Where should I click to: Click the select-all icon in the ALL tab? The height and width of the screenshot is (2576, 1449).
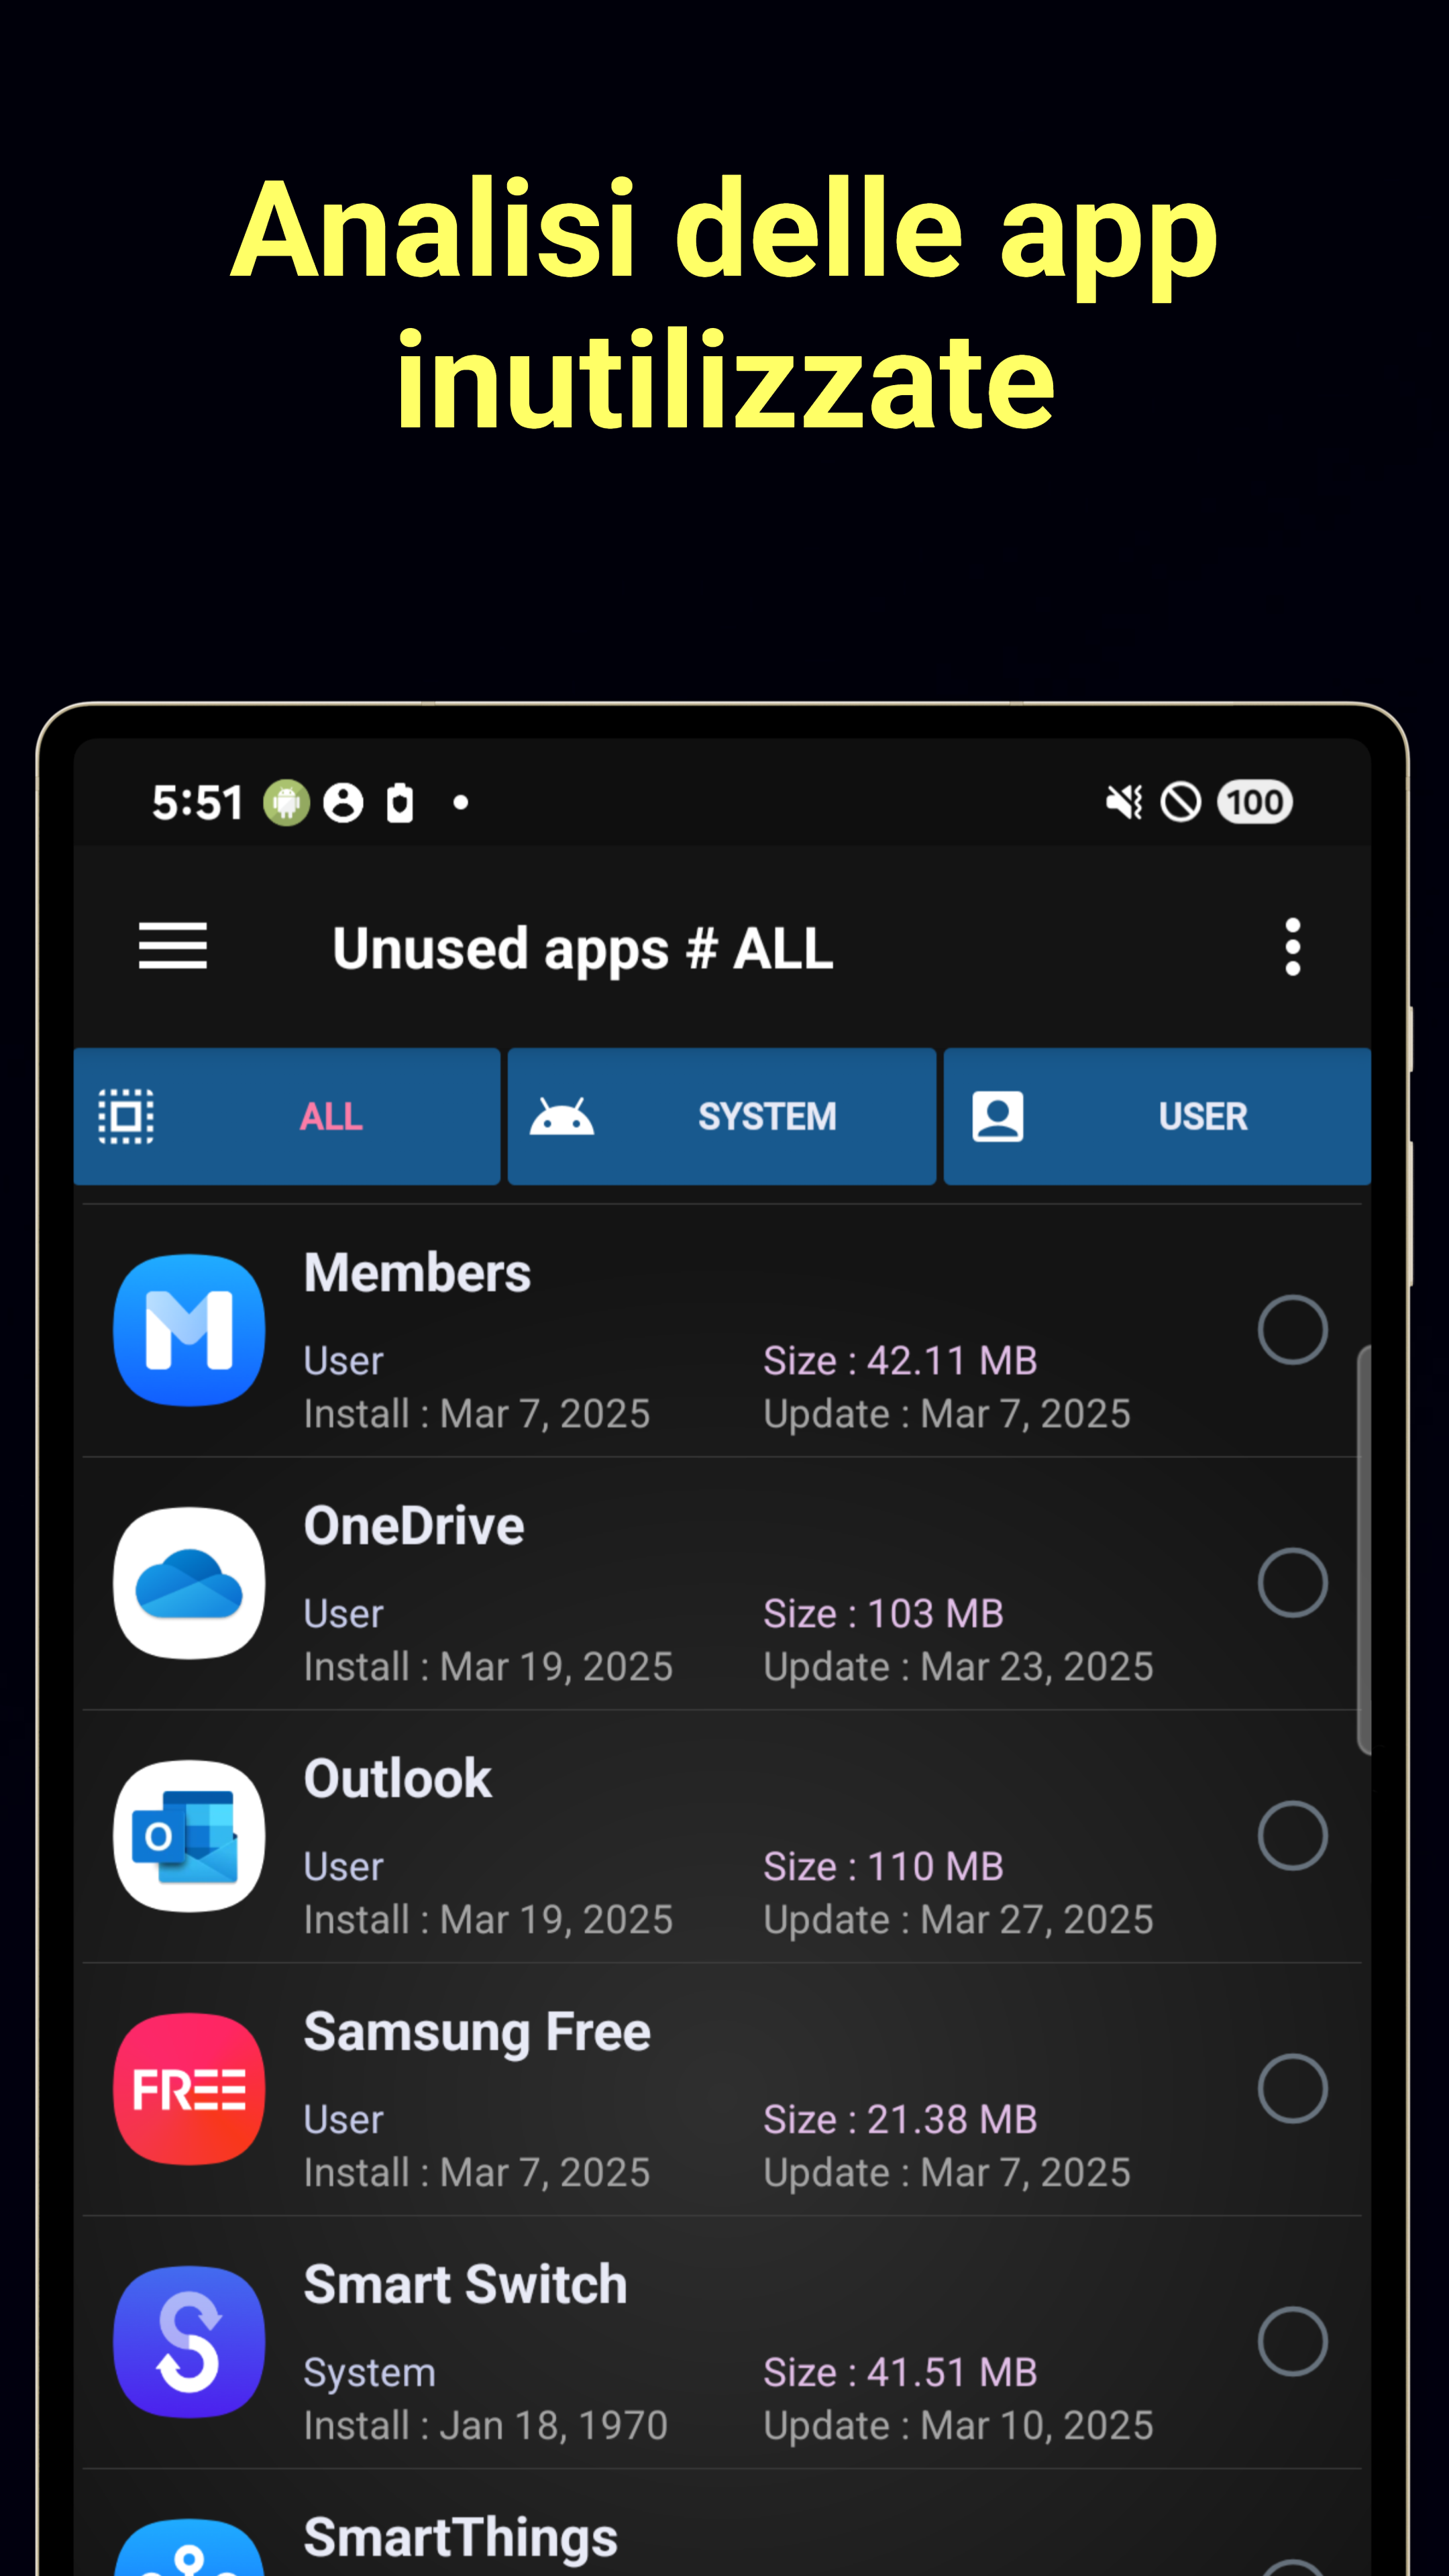click(126, 1116)
